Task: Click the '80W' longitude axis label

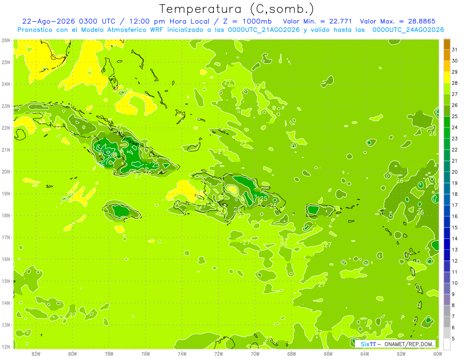Action: 72,354
